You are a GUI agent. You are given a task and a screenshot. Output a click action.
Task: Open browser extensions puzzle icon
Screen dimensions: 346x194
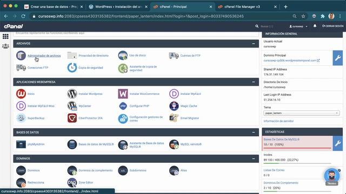(323, 16)
